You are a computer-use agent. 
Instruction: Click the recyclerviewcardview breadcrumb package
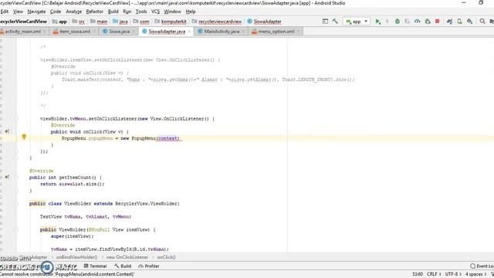point(217,22)
